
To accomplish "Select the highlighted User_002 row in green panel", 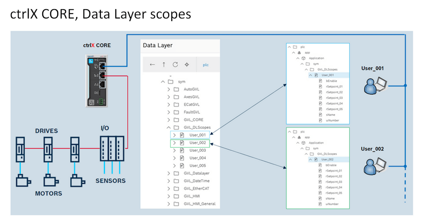I will (329, 159).
